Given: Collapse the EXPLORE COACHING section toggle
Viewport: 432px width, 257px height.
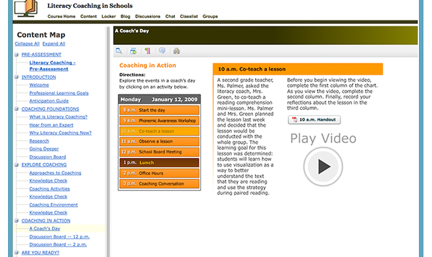Looking at the screenshot, I should (x=17, y=166).
